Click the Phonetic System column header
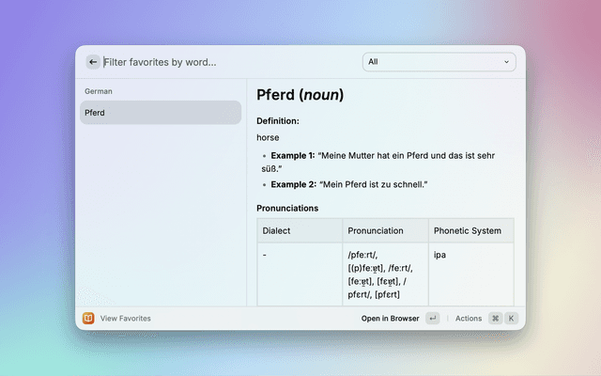601x376 pixels. (467, 230)
